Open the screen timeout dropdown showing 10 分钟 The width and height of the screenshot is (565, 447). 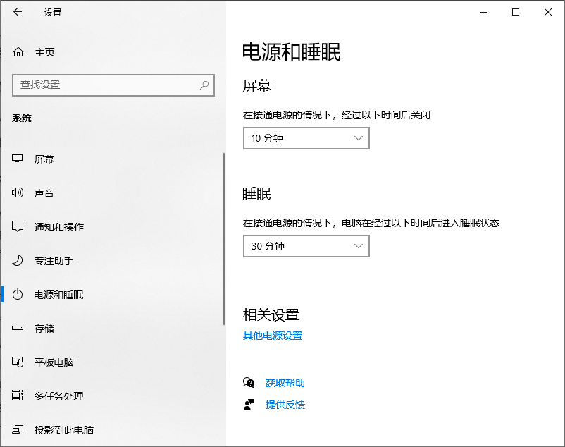pyautogui.click(x=306, y=138)
